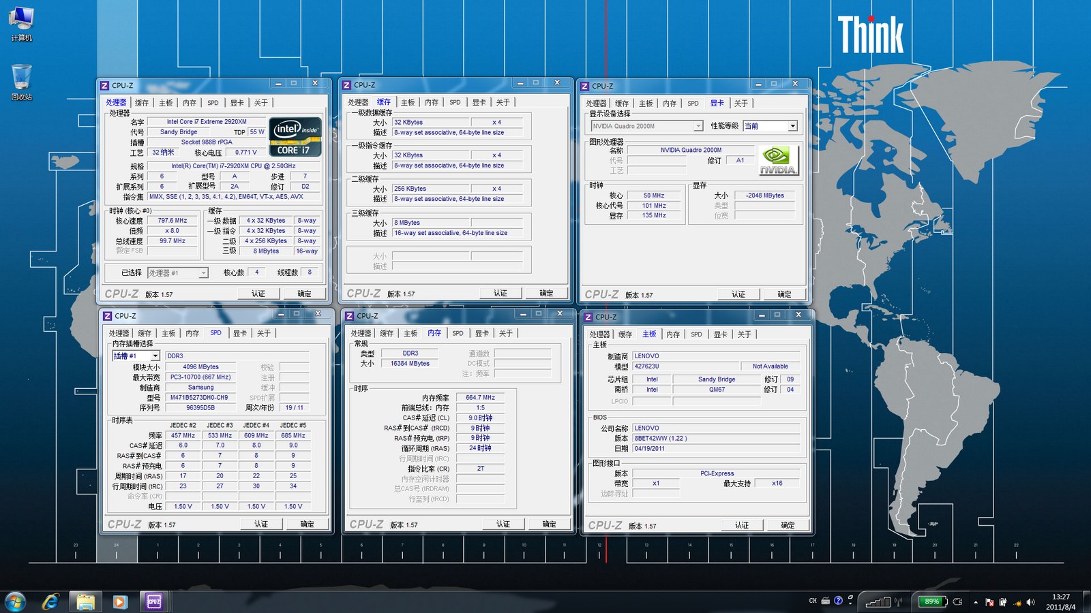This screenshot has width=1091, height=613.
Task: Click 确定 button in cache window
Action: pos(546,293)
